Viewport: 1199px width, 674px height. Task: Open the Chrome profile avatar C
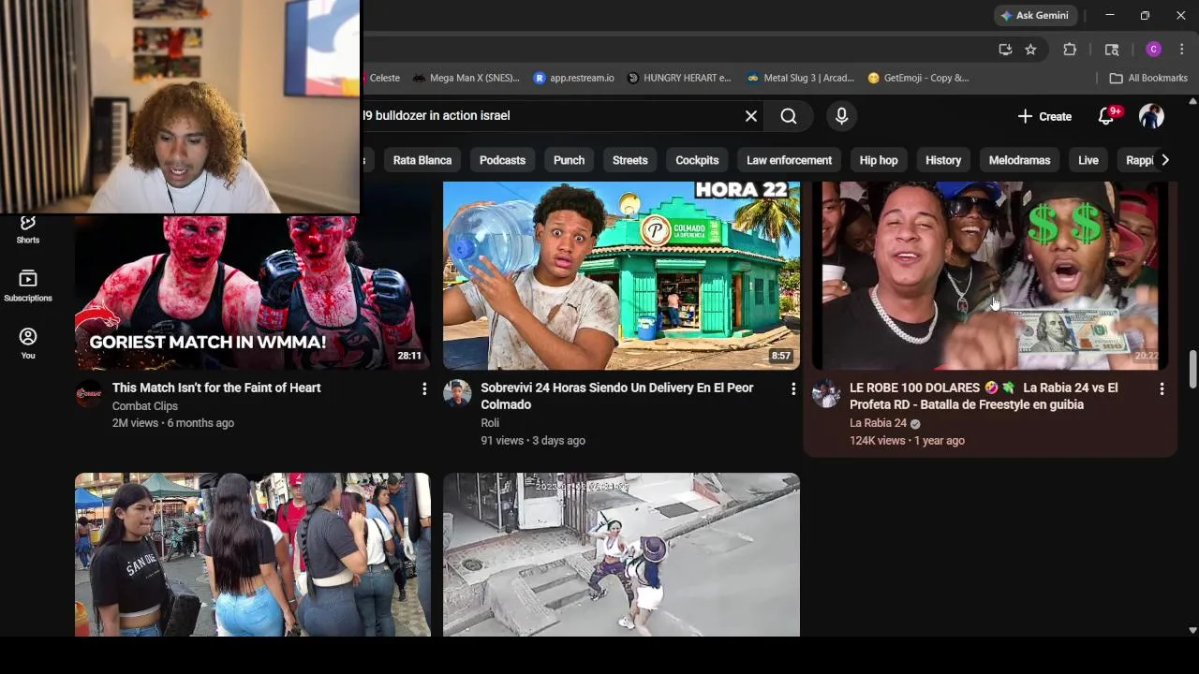pos(1153,50)
